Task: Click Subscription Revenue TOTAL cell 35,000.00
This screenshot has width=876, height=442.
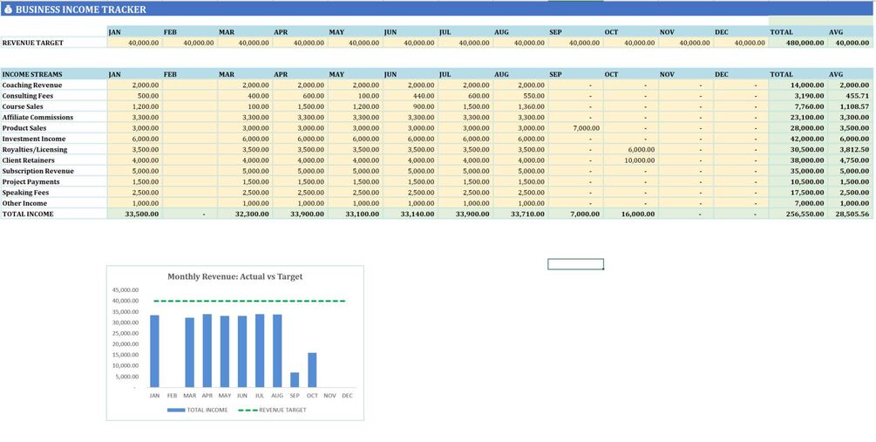Action: click(796, 171)
